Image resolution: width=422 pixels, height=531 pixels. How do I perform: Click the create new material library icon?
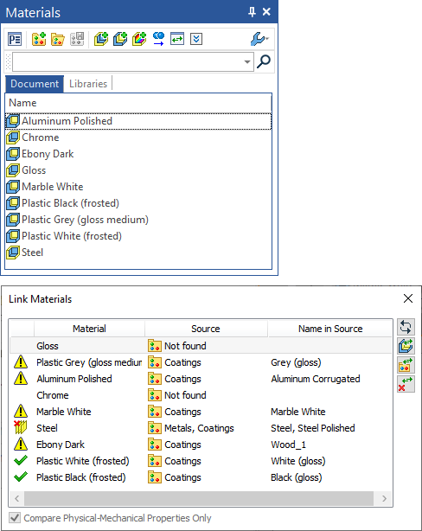[39, 39]
